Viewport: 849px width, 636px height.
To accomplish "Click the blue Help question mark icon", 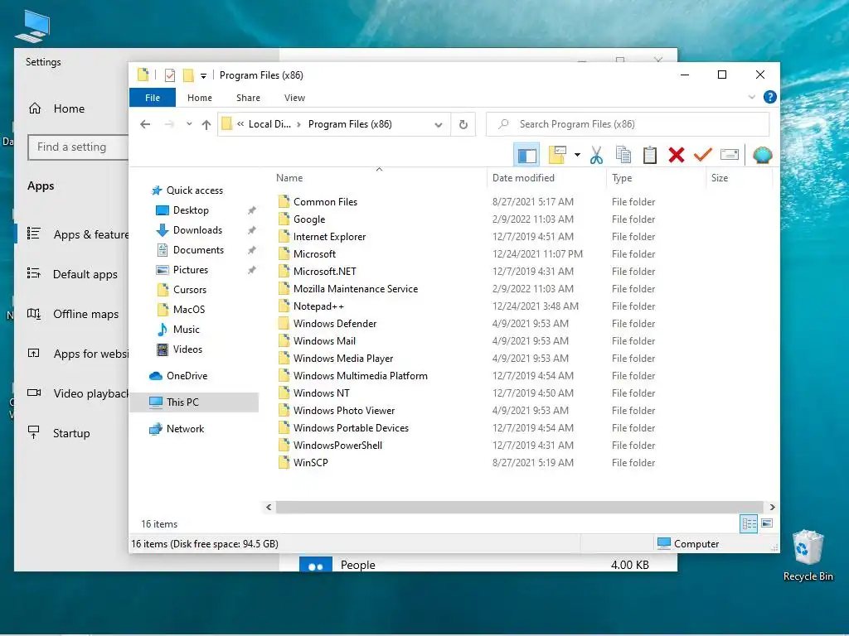I will tap(769, 98).
